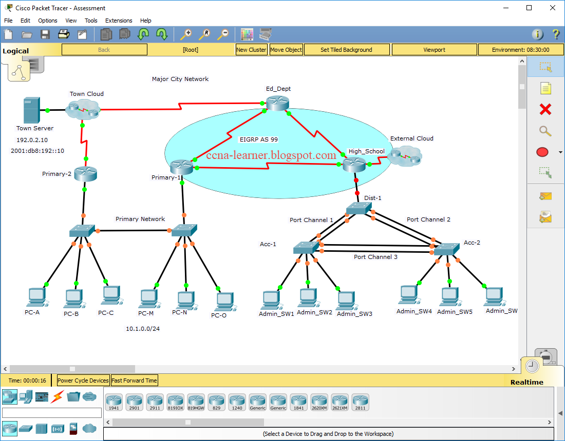Click the Power Cycle Devices button
565x441 pixels.
point(82,380)
